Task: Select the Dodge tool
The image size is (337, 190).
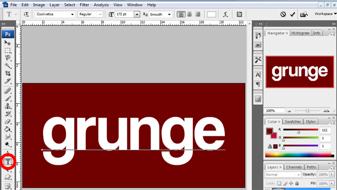Action: [x=7, y=144]
